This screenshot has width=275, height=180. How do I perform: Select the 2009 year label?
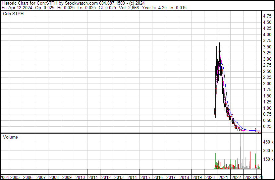(x=67, y=177)
